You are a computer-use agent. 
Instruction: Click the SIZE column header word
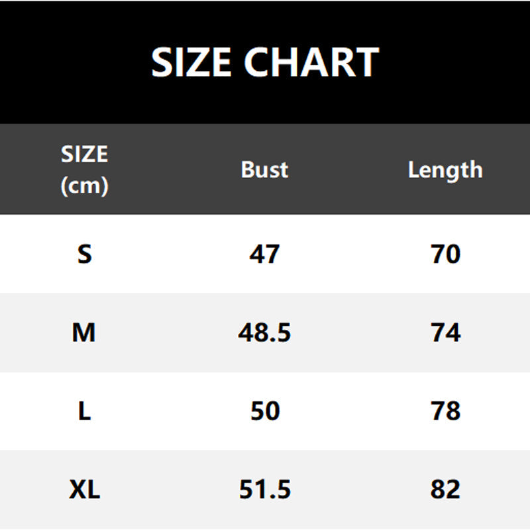click(84, 154)
